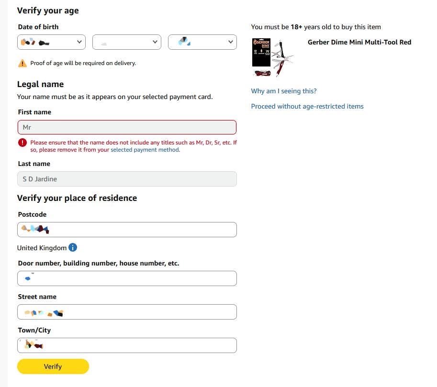Screen dimensions: 437x387
Task: Click the red error icon under First name
Action: [x=22, y=143]
